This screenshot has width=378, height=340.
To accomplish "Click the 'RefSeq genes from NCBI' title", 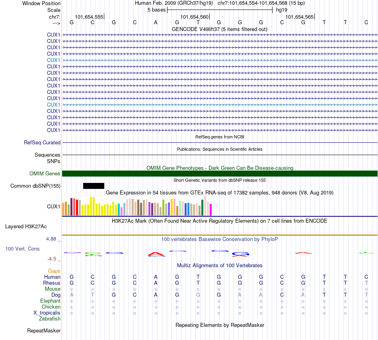I will (220, 137).
